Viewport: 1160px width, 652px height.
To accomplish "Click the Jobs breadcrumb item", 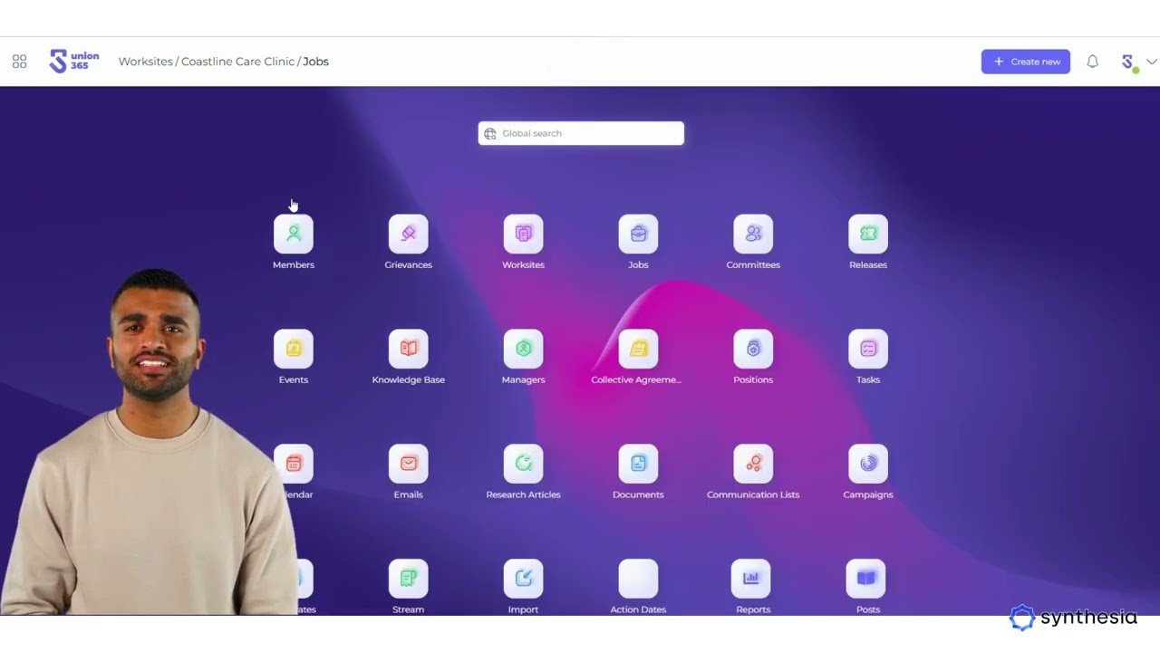I will (316, 62).
